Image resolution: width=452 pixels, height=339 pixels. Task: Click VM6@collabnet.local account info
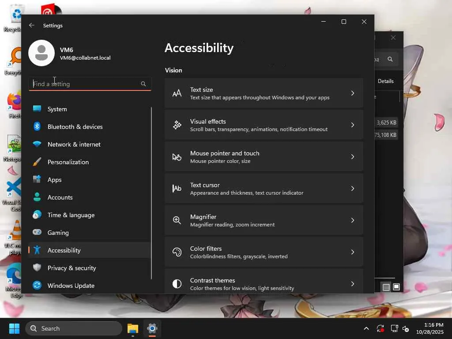pyautogui.click(x=85, y=58)
